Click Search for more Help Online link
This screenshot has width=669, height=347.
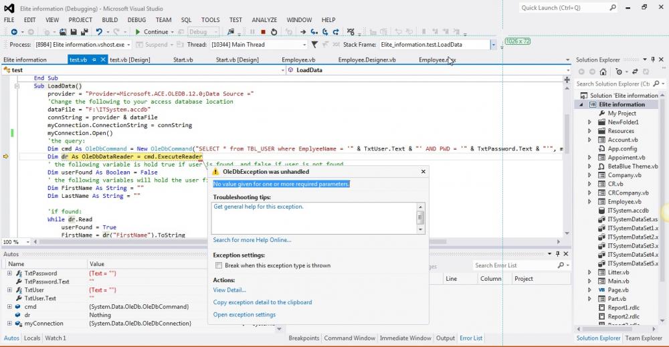pyautogui.click(x=252, y=240)
